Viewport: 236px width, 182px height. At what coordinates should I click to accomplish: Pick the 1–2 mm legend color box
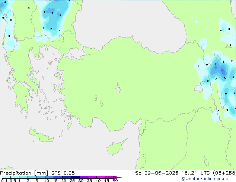pos(23,177)
